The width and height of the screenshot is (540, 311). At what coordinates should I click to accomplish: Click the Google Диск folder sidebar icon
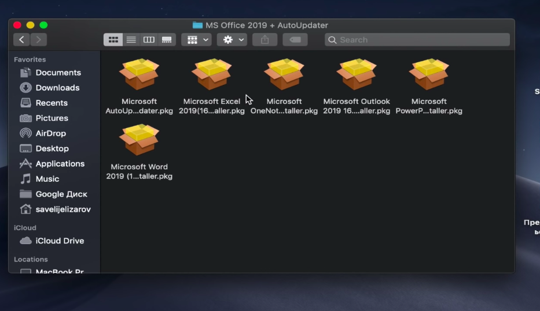tap(25, 194)
